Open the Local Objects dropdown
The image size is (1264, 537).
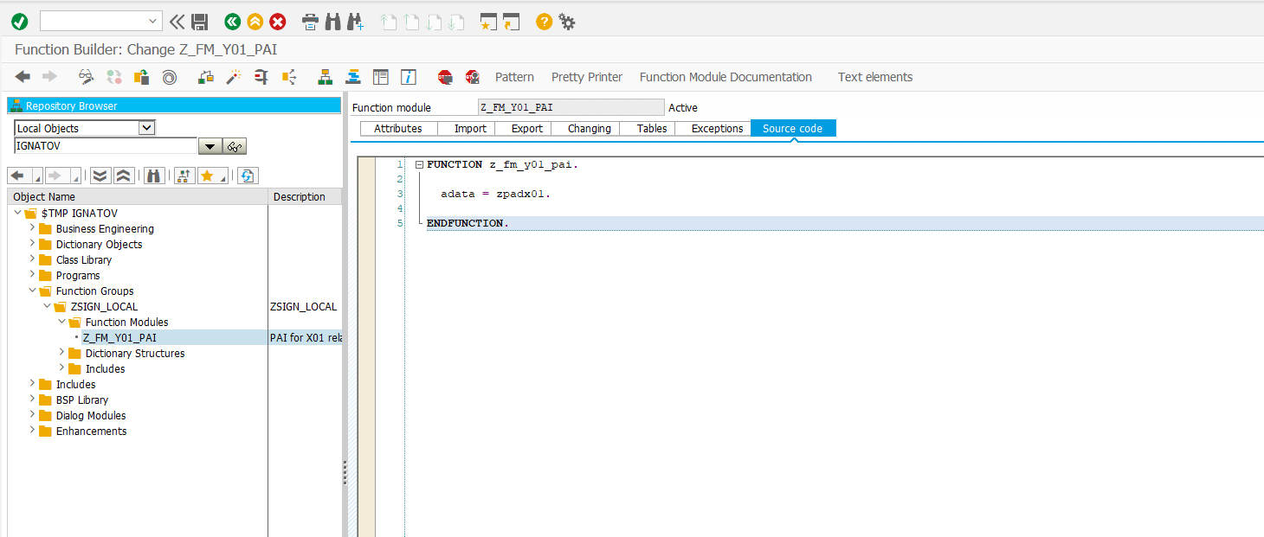point(147,128)
